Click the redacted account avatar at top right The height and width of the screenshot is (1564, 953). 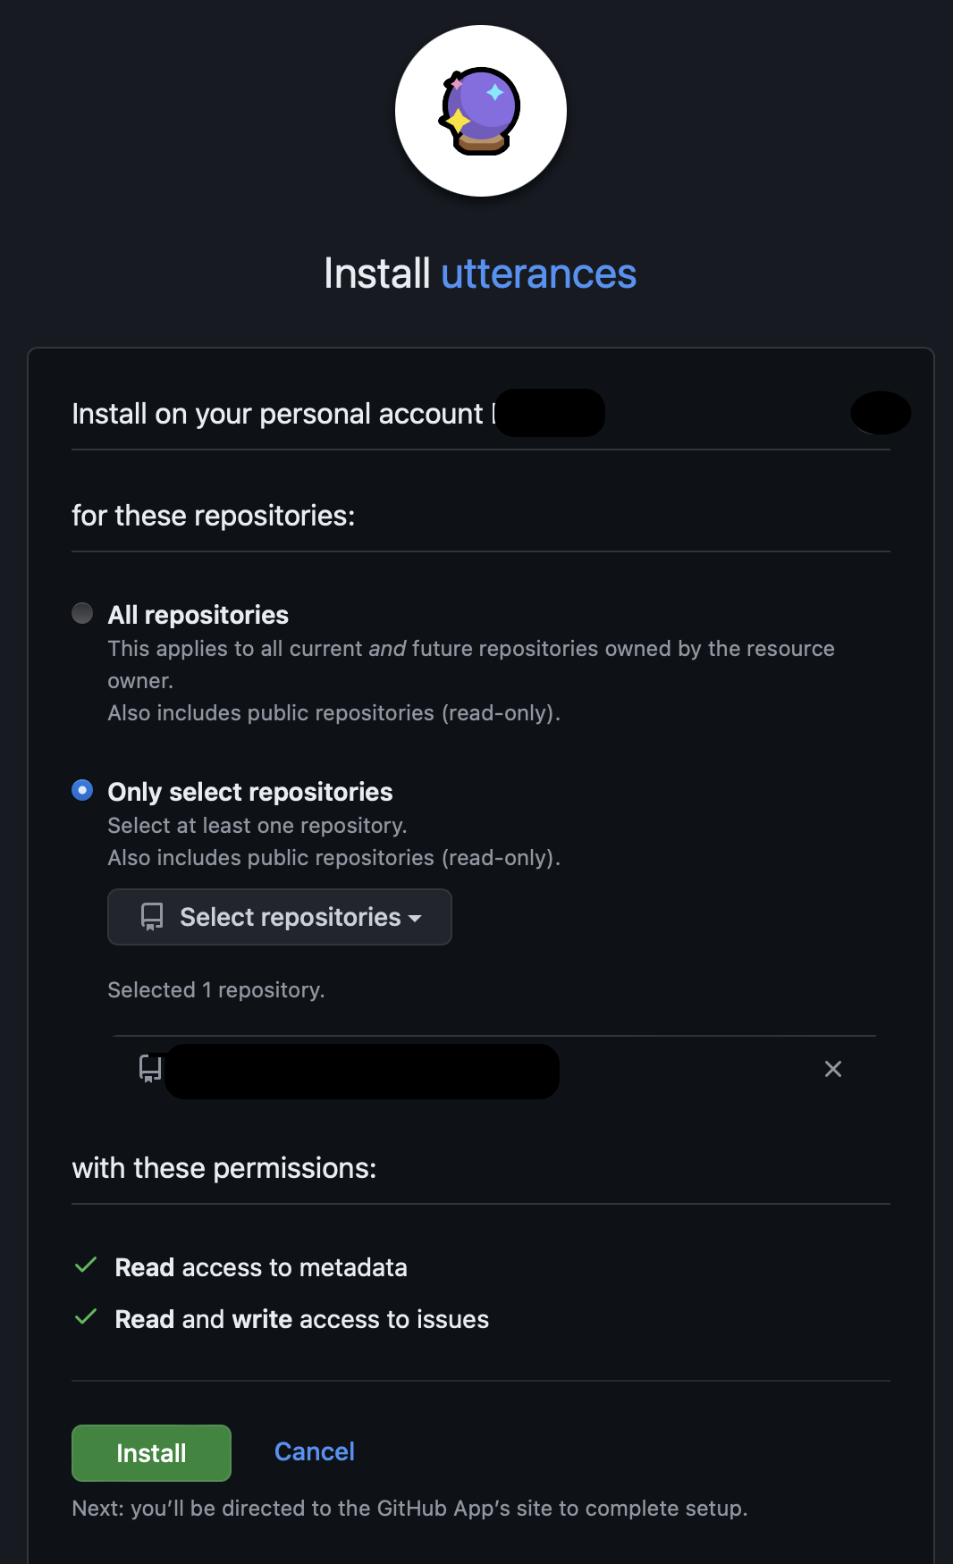pos(881,413)
